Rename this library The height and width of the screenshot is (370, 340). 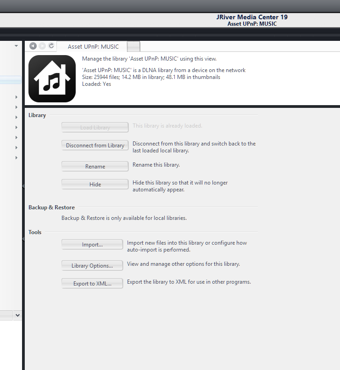[95, 167]
